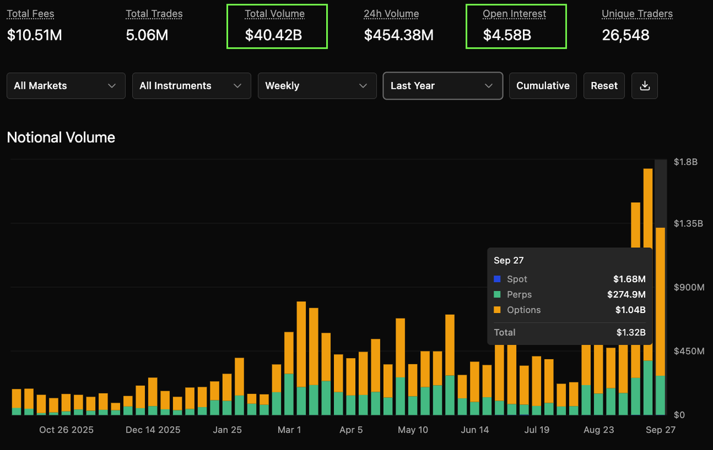This screenshot has width=713, height=450.
Task: Click the Jul 19 axis label
Action: click(x=537, y=430)
